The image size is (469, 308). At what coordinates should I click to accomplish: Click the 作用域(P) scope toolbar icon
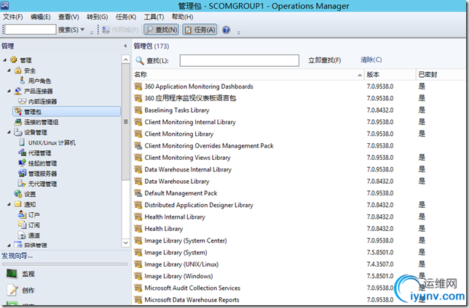(106, 30)
